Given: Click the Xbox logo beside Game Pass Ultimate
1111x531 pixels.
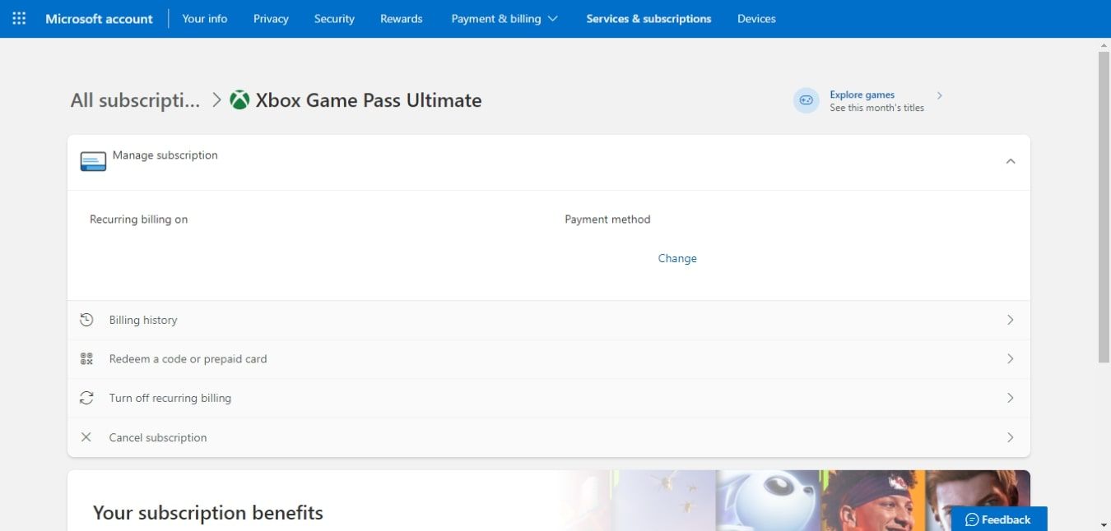Looking at the screenshot, I should point(239,100).
